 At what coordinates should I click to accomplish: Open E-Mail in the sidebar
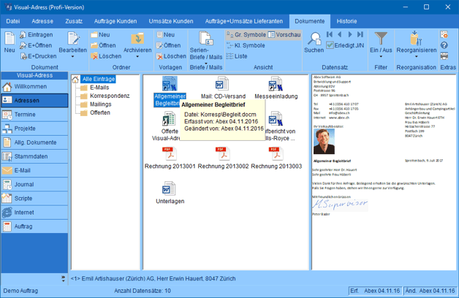coord(34,170)
